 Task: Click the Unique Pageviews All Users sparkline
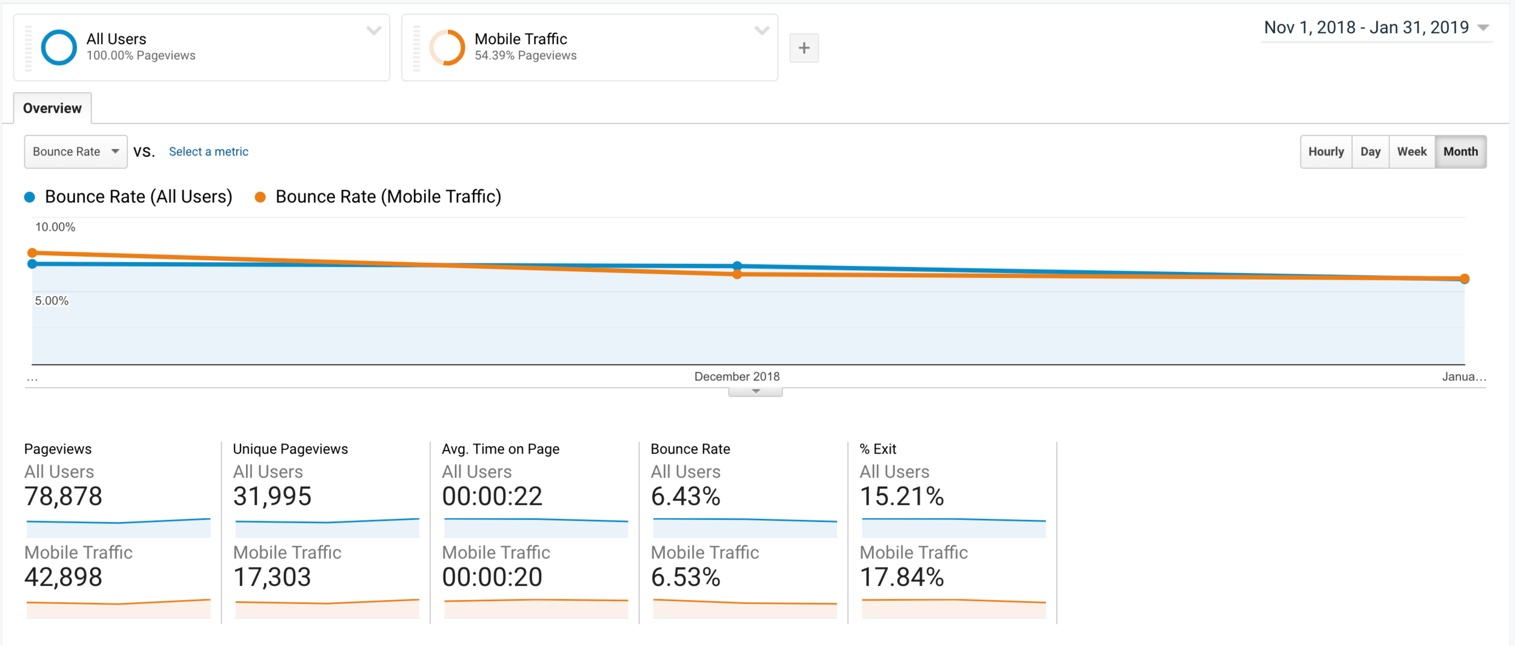click(x=327, y=527)
